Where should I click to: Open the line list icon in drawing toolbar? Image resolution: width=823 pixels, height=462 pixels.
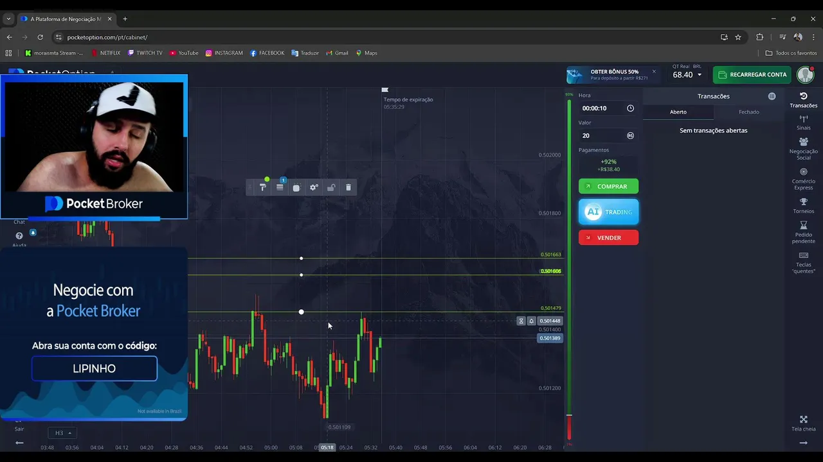pyautogui.click(x=280, y=187)
